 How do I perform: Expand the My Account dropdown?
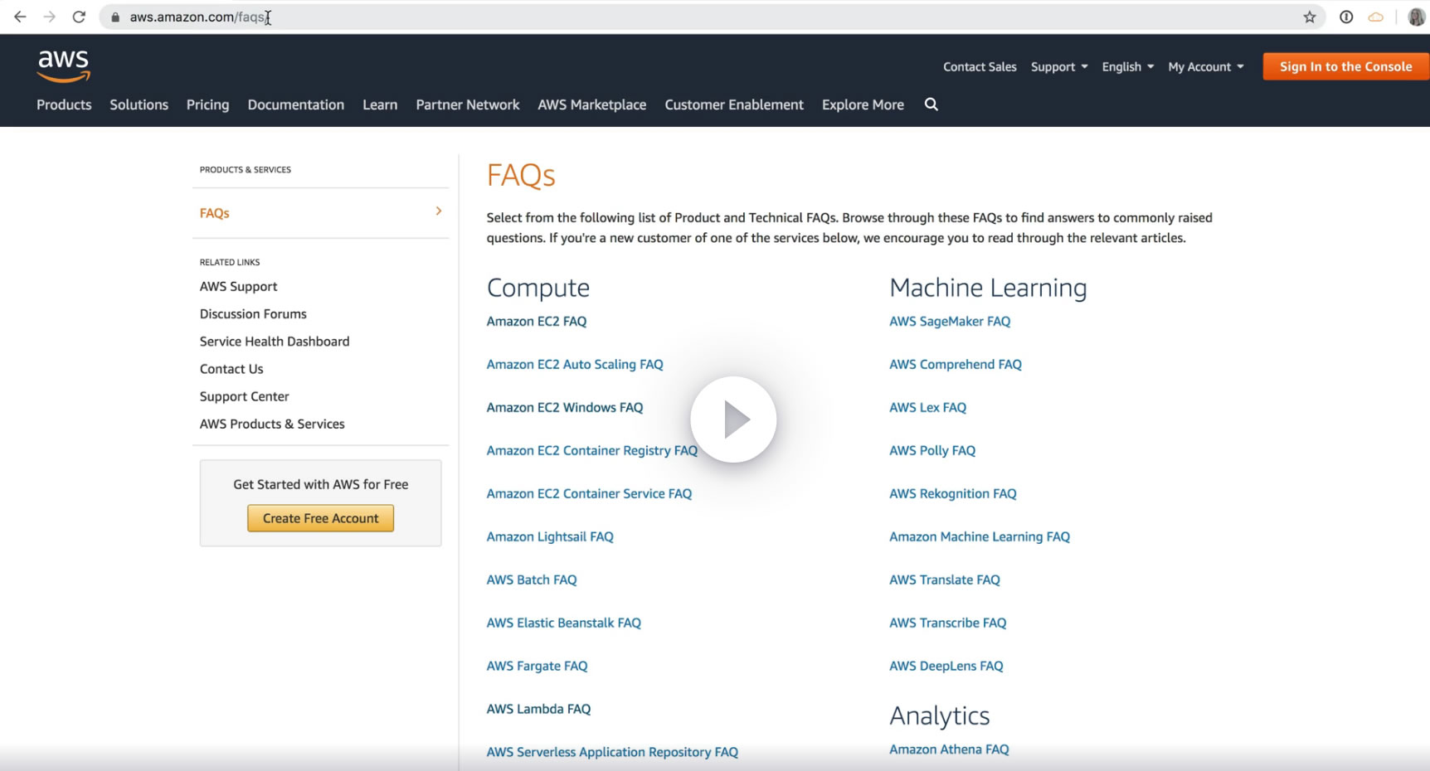[1206, 67]
